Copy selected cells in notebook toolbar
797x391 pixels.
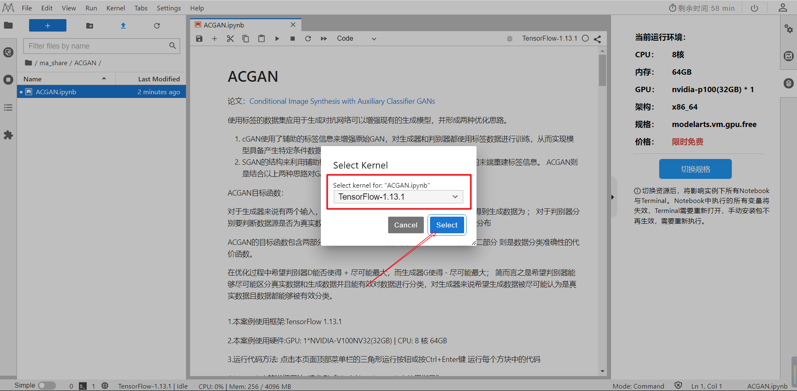[x=246, y=39]
